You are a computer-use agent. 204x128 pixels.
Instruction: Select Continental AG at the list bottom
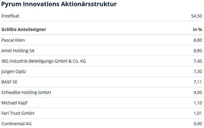17,124
